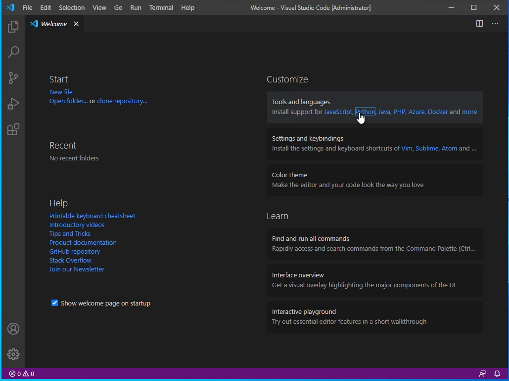Viewport: 509px width, 381px height.
Task: Install JavaScript language support
Action: [338, 112]
